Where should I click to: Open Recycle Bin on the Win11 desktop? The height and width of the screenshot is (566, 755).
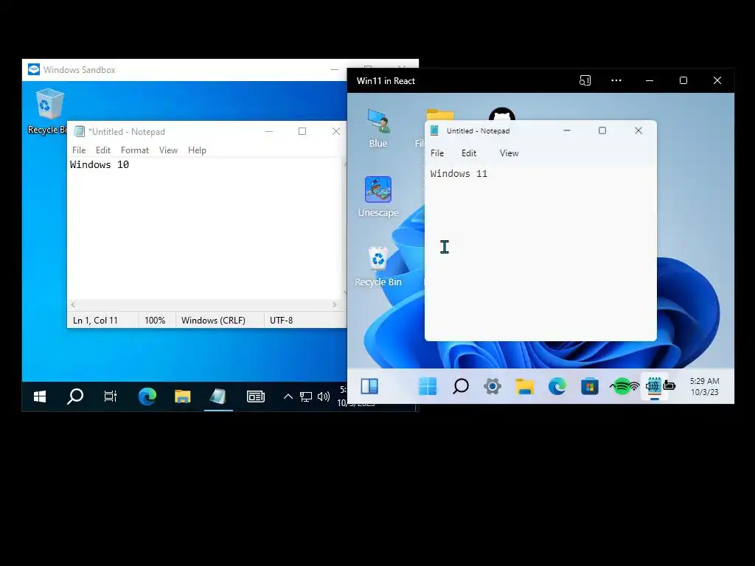point(378,267)
